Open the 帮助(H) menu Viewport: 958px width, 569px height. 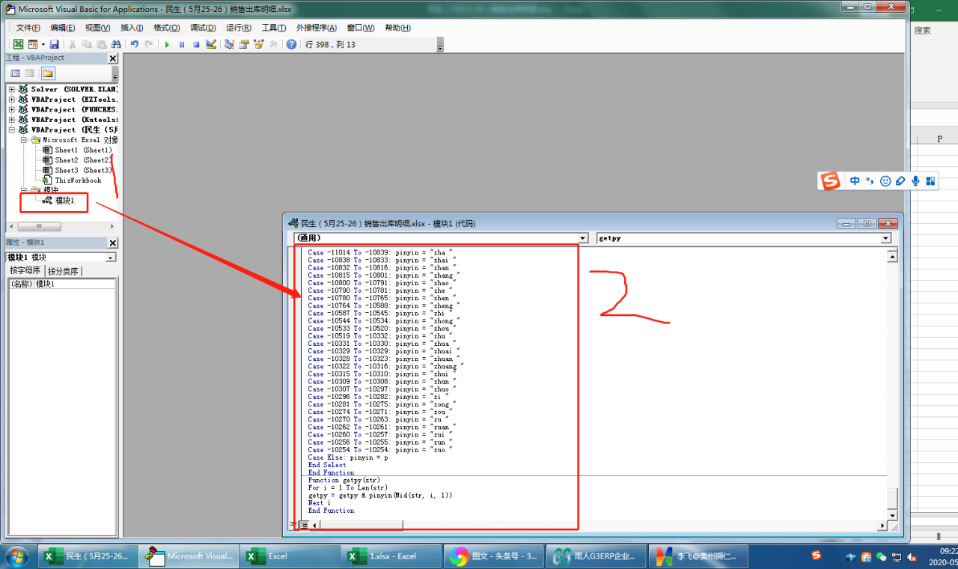[397, 28]
